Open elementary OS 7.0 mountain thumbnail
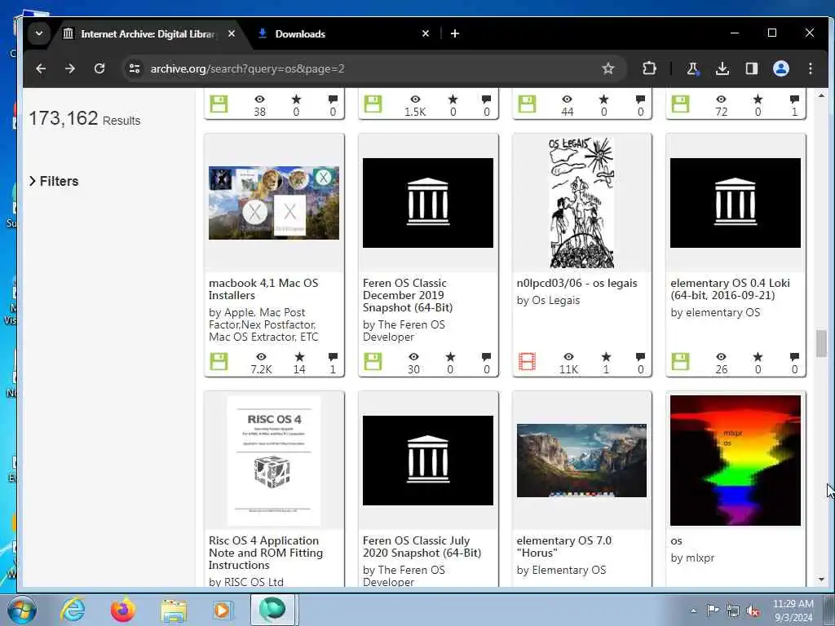This screenshot has height=626, width=835. coord(581,460)
